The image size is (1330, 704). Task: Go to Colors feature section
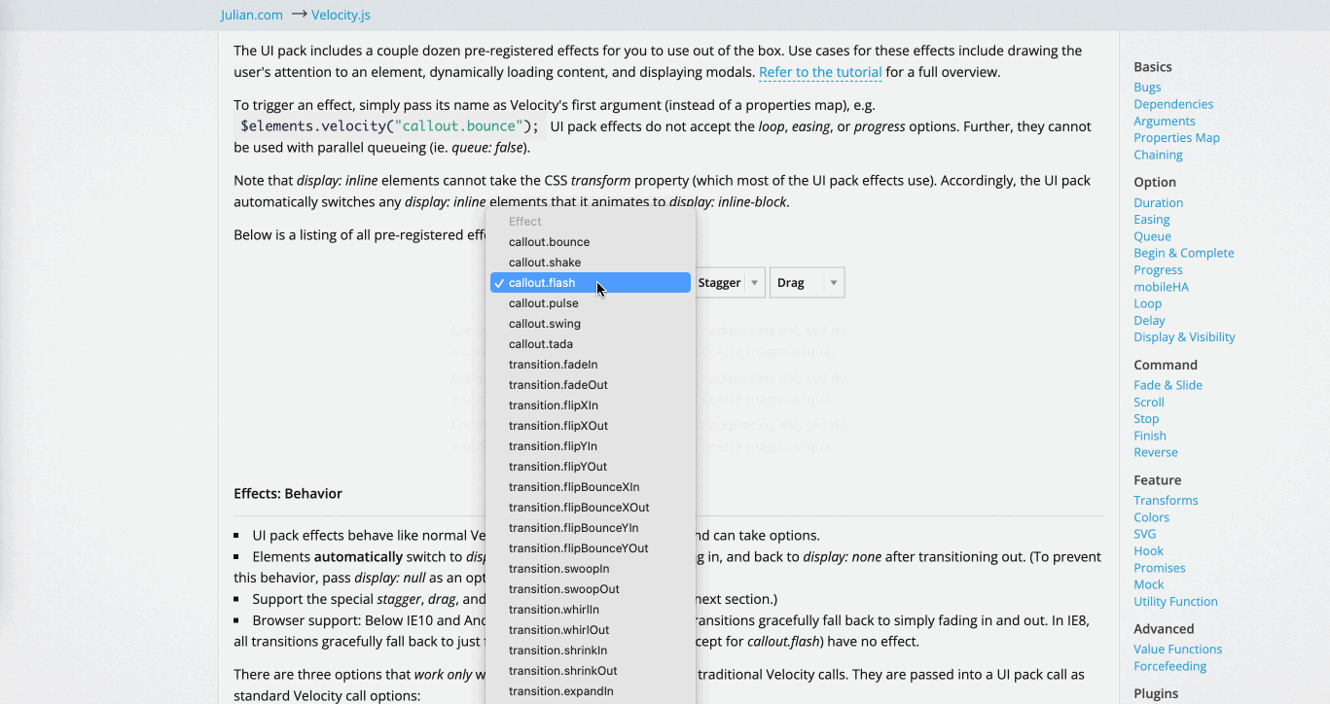(1152, 517)
